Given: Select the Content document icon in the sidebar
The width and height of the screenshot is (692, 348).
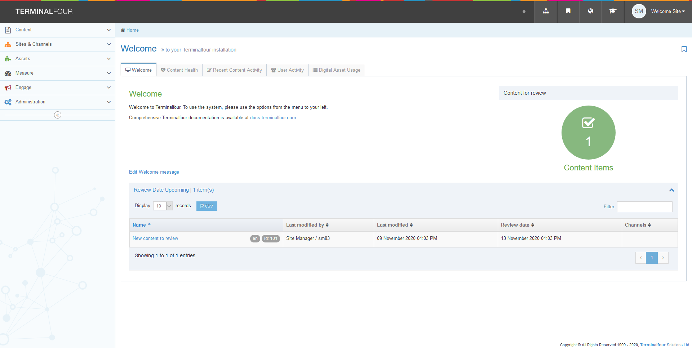Looking at the screenshot, I should pos(8,30).
